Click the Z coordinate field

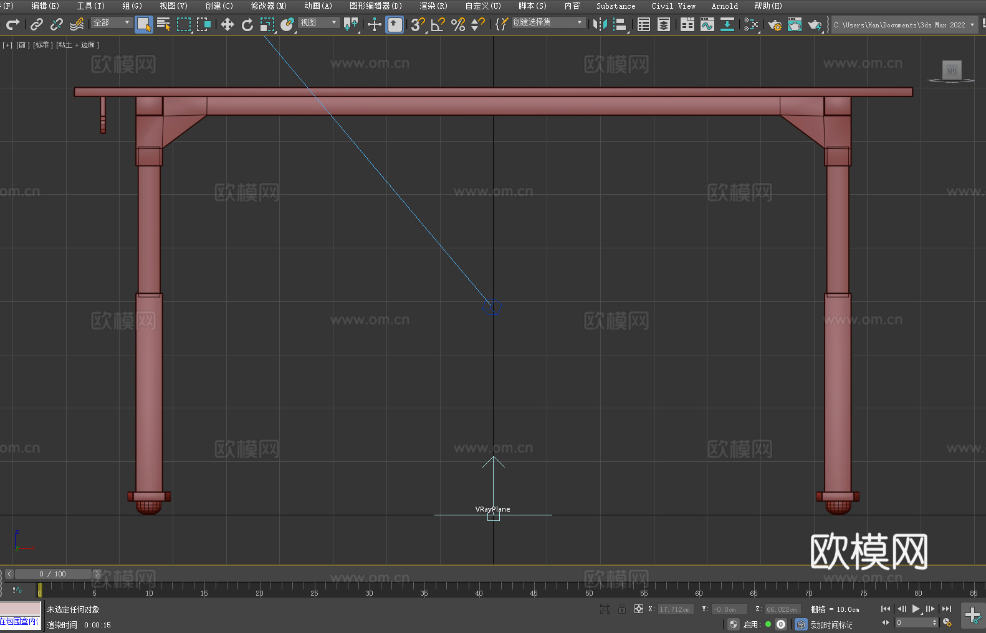click(x=782, y=609)
